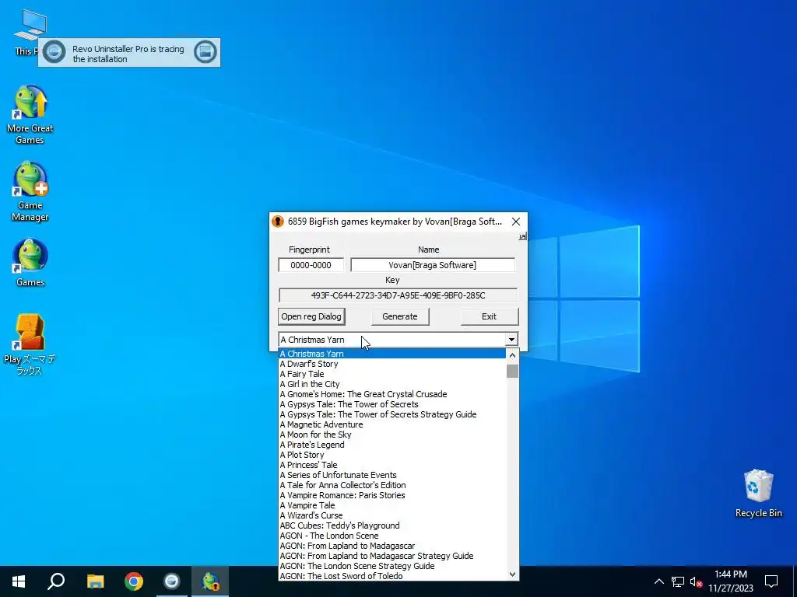The width and height of the screenshot is (797, 597).
Task: Select 'A Plot Story' entry
Action: (x=392, y=455)
